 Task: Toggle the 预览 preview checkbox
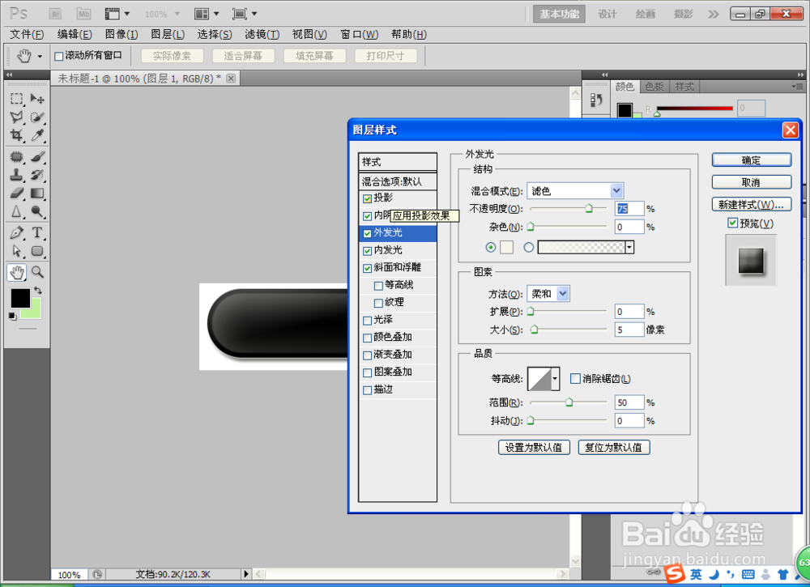tap(732, 223)
